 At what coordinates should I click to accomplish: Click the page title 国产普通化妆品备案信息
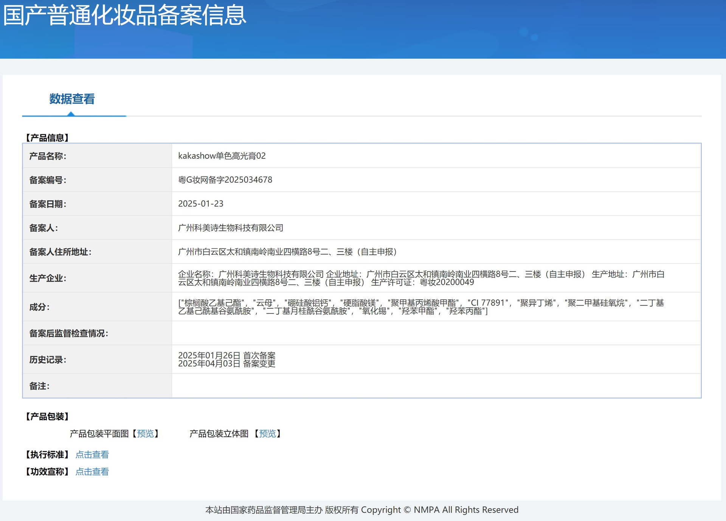click(x=125, y=15)
